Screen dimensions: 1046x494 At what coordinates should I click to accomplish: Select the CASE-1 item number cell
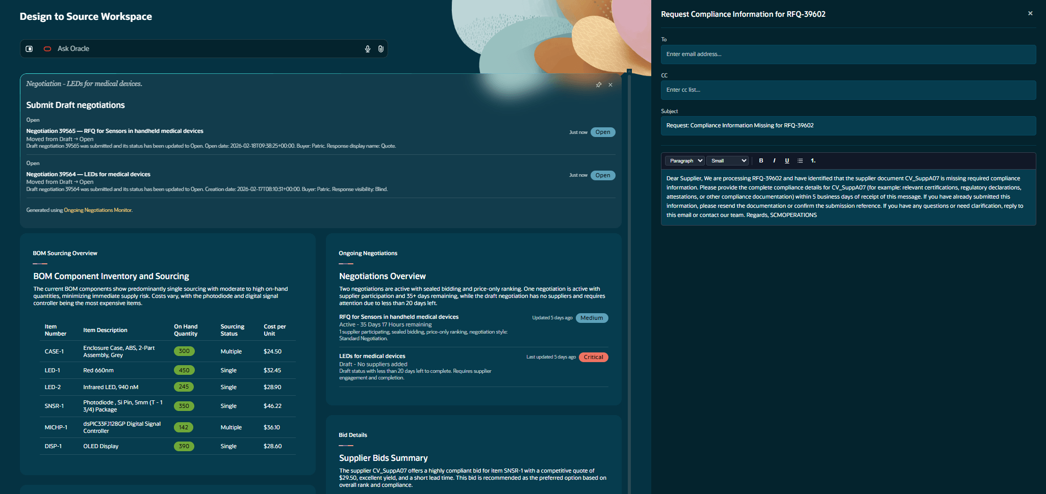click(54, 351)
